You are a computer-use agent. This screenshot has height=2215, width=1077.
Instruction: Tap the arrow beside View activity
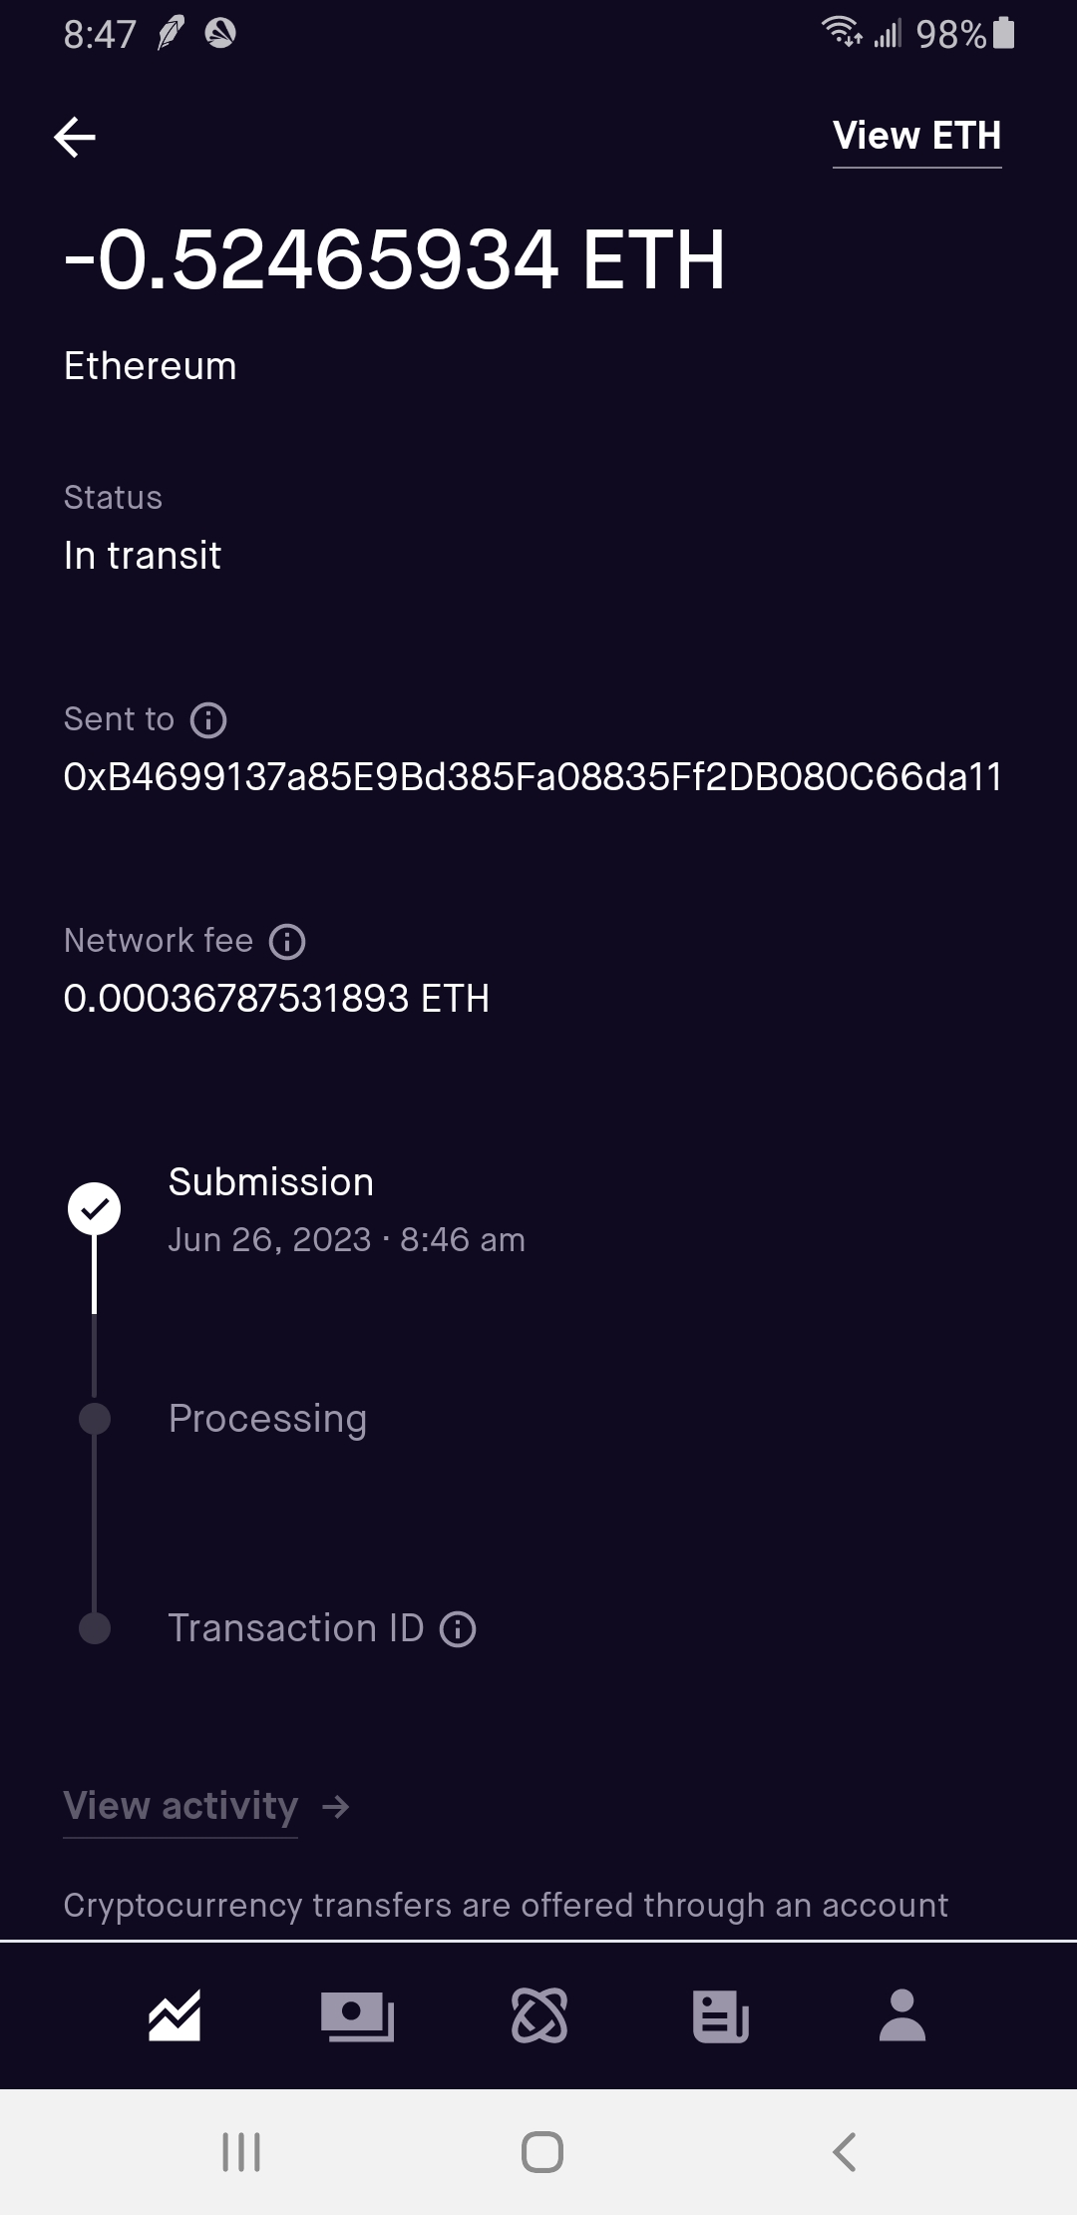point(336,1806)
